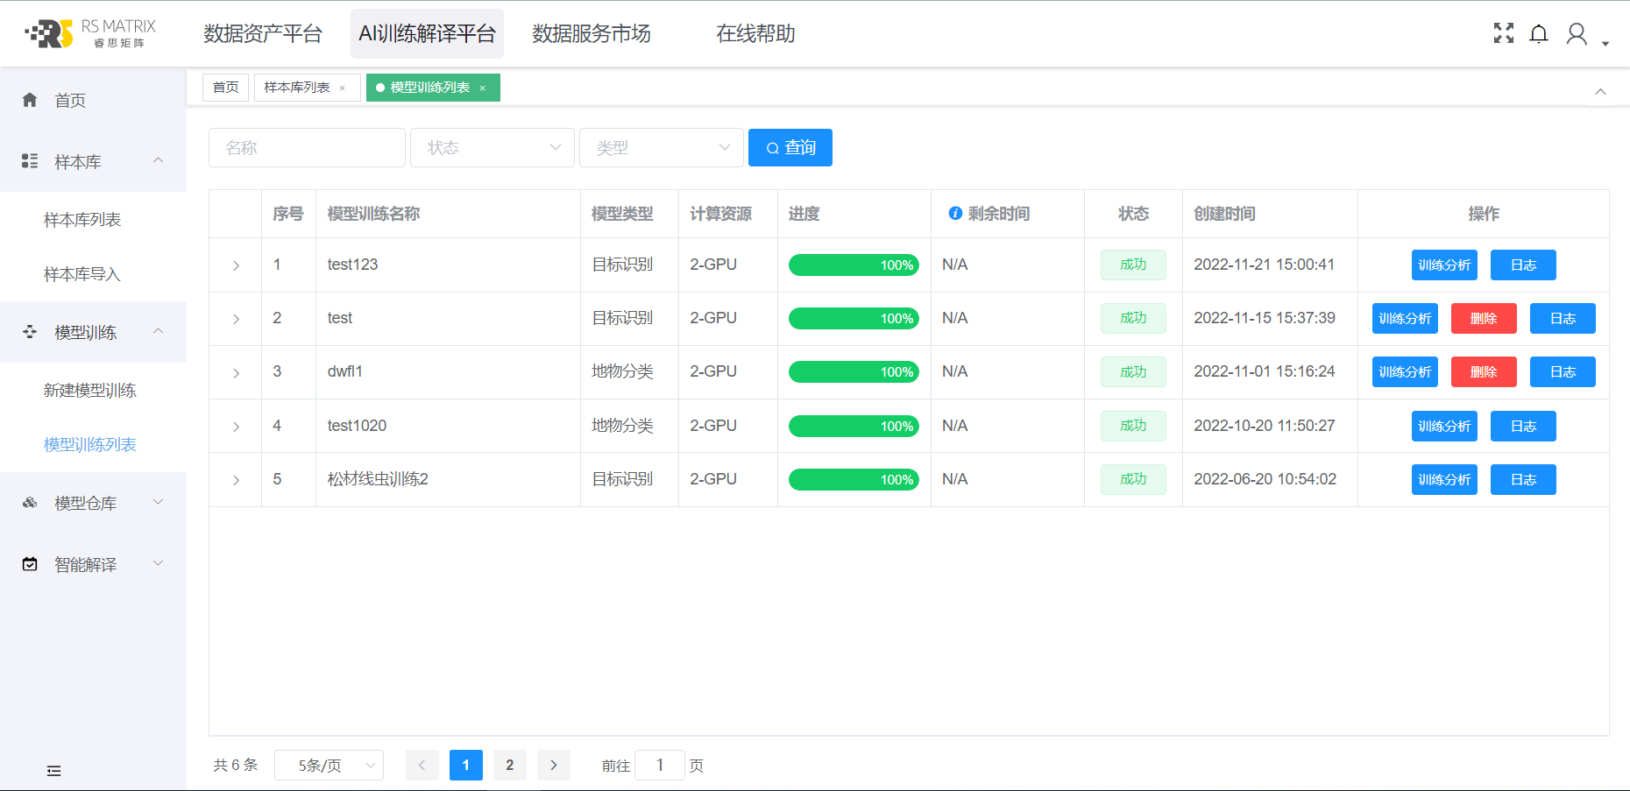
Task: Open the 类型 filter dropdown
Action: point(661,147)
